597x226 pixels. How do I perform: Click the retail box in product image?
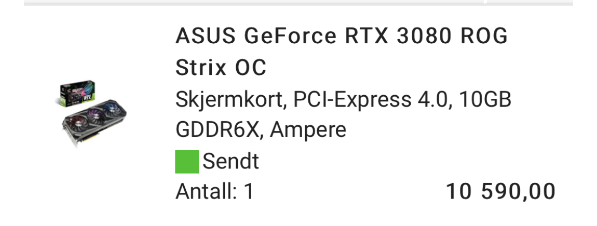pyautogui.click(x=77, y=94)
